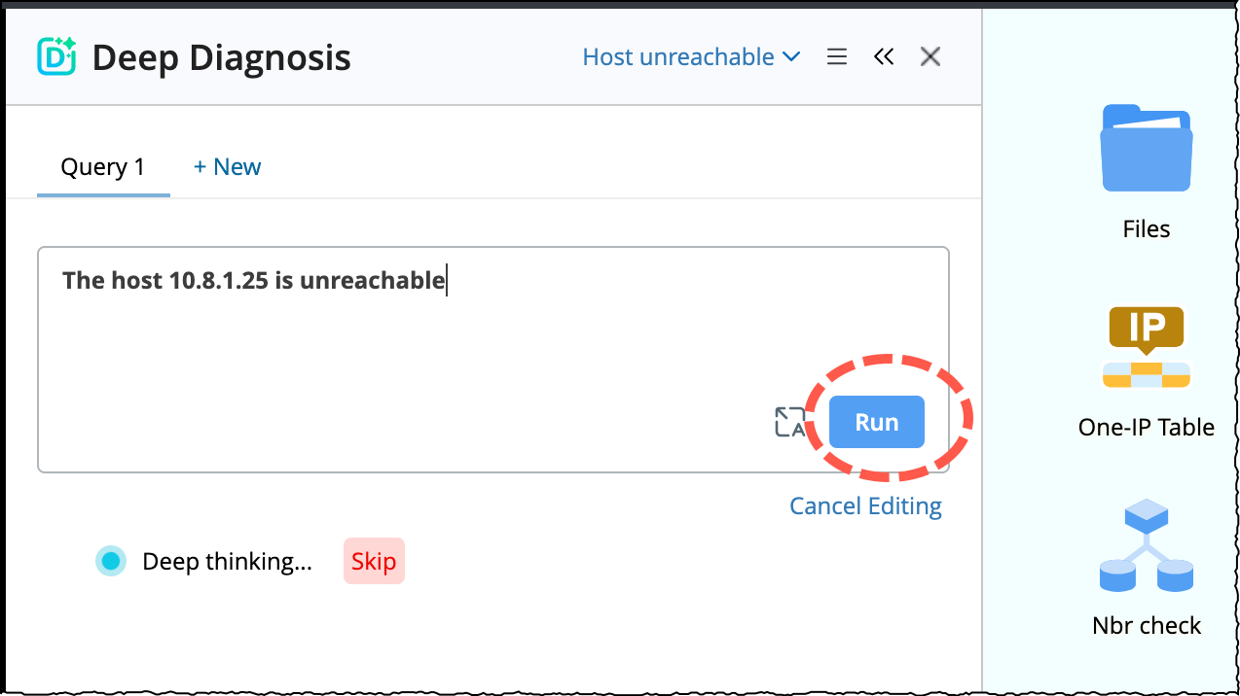Collapse the panel with the double-chevron icon
The image size is (1240, 696).
pos(884,57)
